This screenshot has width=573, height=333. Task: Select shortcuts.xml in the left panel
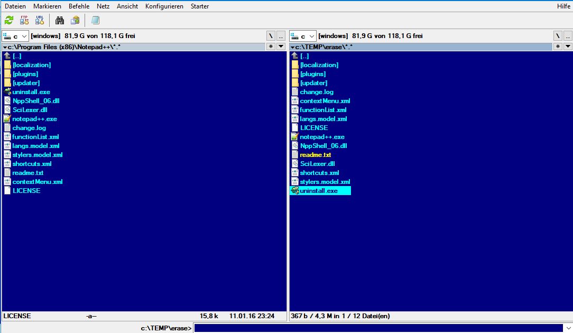[32, 164]
